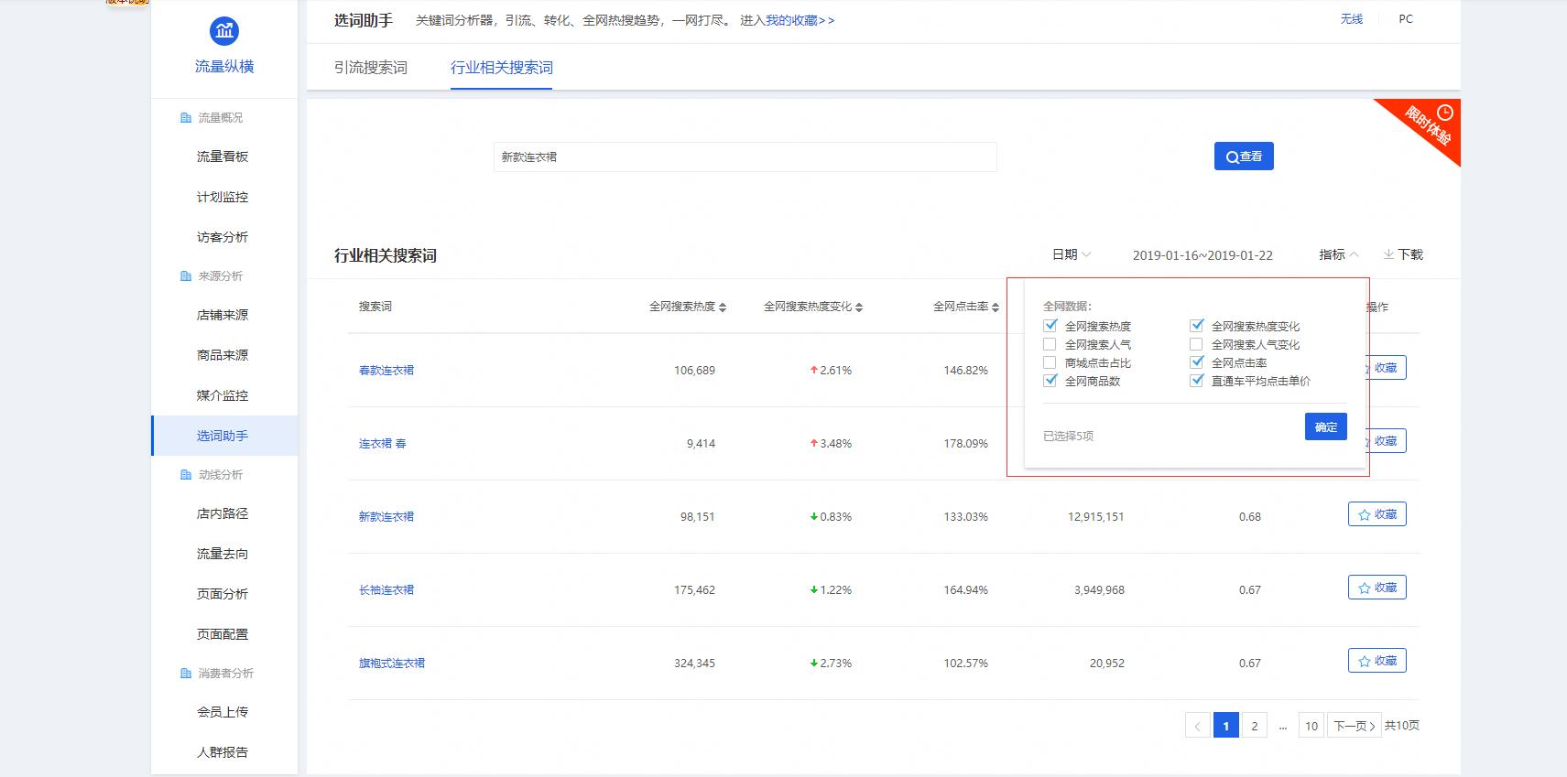Click the 流量纵横 title text
The width and height of the screenshot is (1567, 777).
[224, 67]
